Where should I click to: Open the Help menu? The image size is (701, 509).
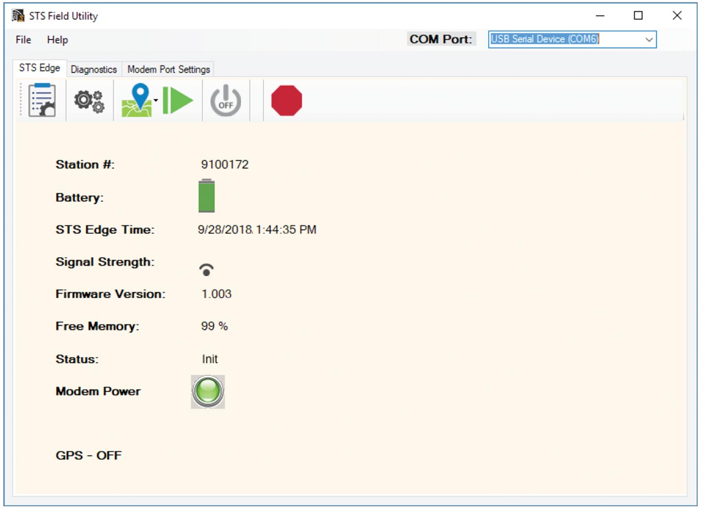point(57,40)
